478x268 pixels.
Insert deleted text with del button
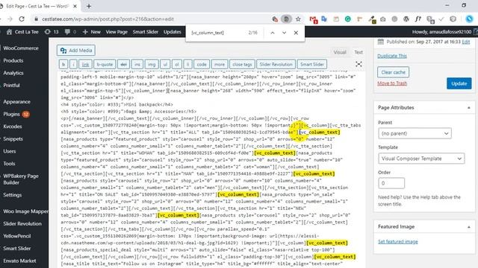click(x=123, y=65)
